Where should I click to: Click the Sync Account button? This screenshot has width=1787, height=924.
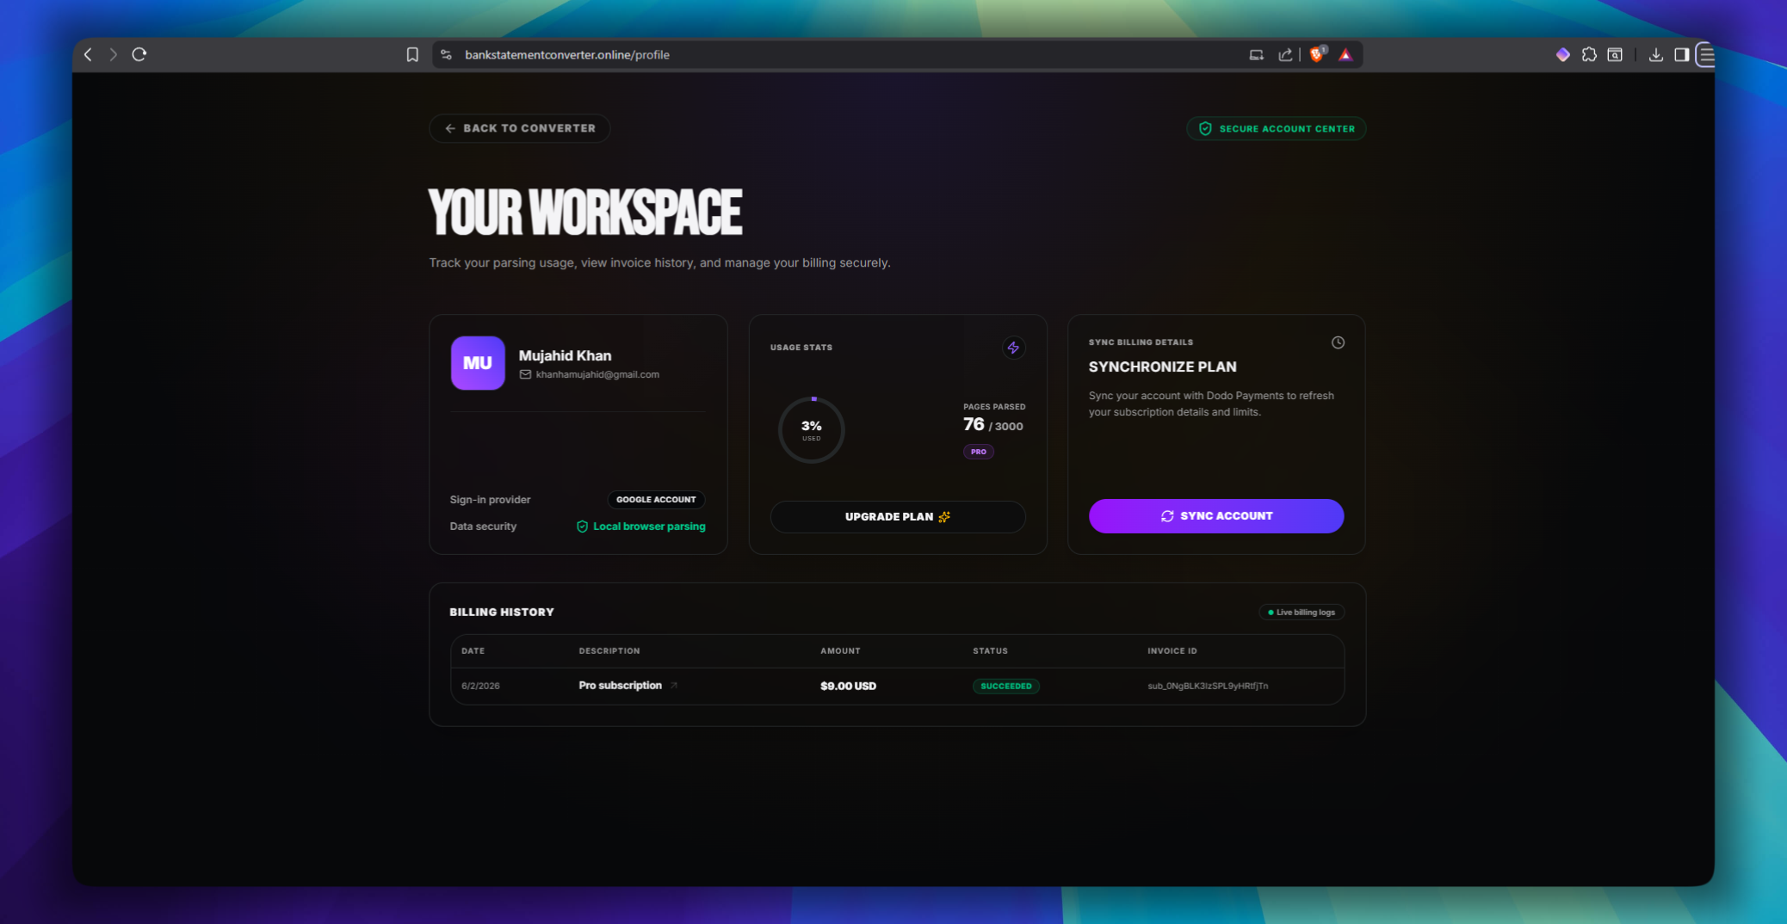pyautogui.click(x=1216, y=516)
